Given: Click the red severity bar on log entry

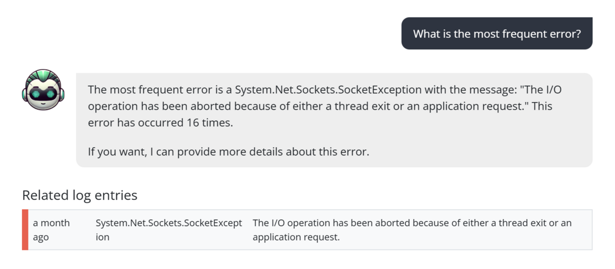Looking at the screenshot, I should [25, 230].
